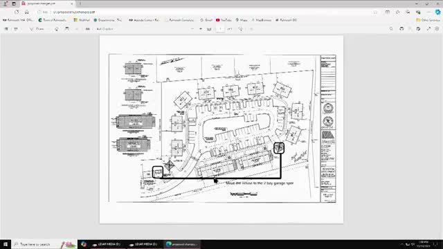This screenshot has width=443, height=249.
Task: Select the Draw tool in PDF toolbar
Action: pos(37,29)
